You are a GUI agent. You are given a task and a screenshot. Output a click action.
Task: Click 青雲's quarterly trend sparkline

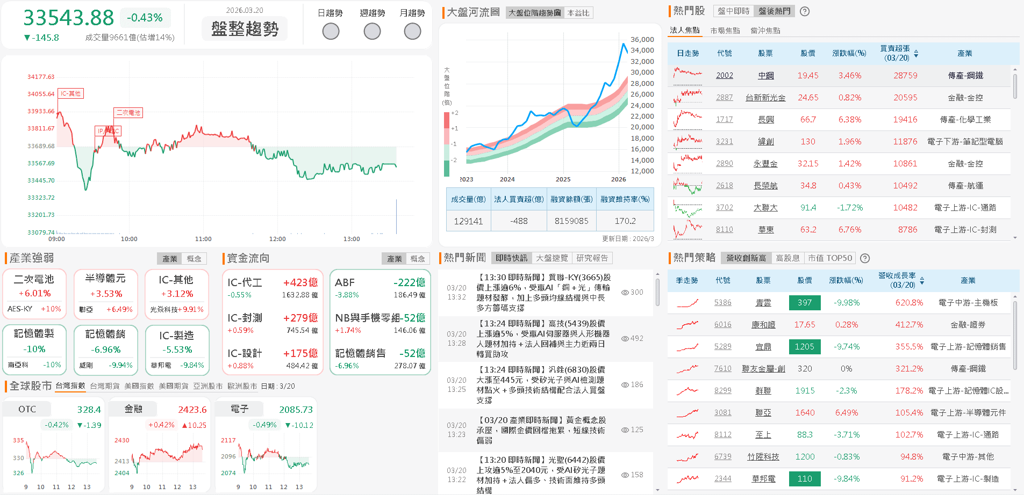(686, 302)
